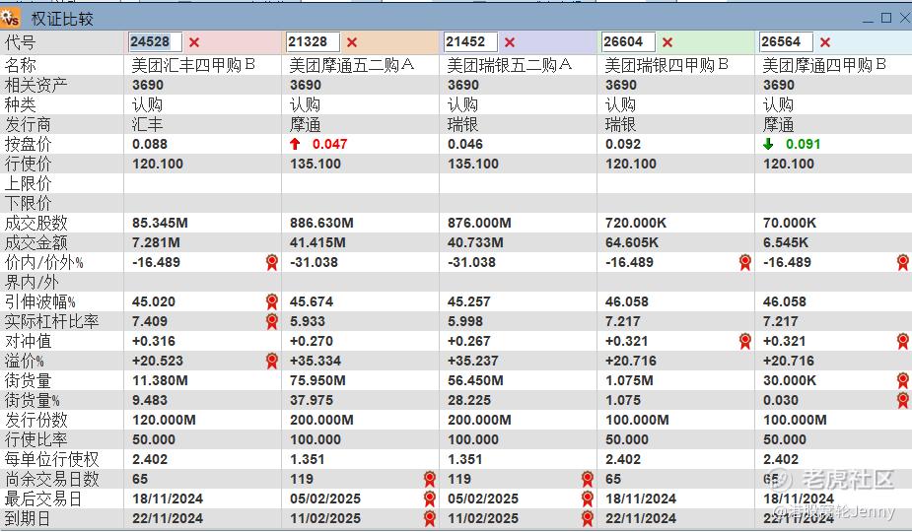This screenshot has height=532, width=912.
Task: Select the name 美团摩通五二购A
Action: point(351,65)
